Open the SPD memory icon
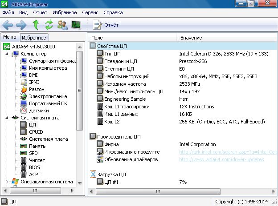Screen dimensions: 278x206 [24, 153]
